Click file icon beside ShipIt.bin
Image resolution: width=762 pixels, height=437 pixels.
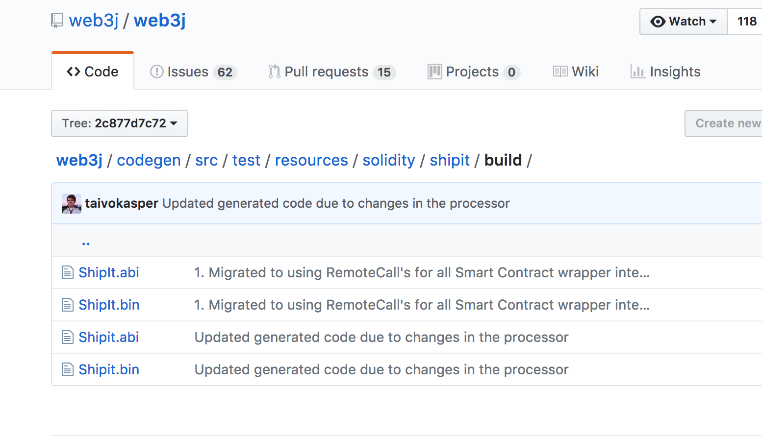(x=67, y=305)
